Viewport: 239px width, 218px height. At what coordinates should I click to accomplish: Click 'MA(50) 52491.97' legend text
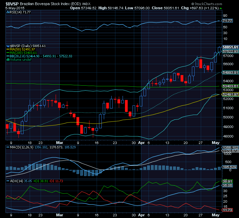pyautogui.click(x=22, y=49)
